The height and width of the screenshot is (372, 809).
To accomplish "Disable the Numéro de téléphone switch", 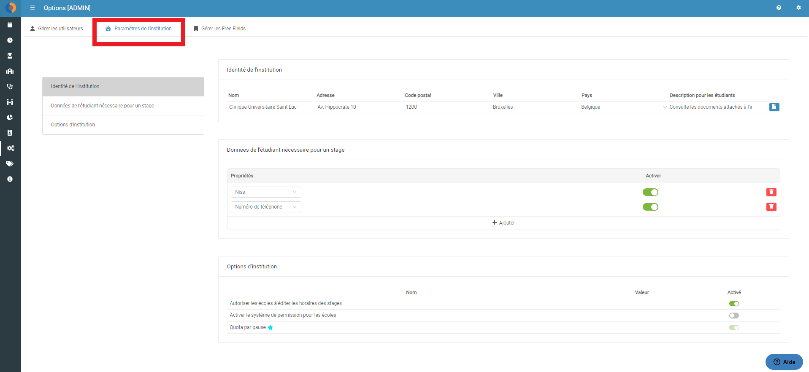I will click(650, 207).
